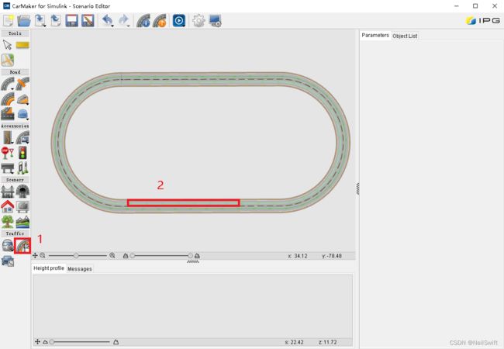Choose the tunnel scenery tool

coord(22,192)
